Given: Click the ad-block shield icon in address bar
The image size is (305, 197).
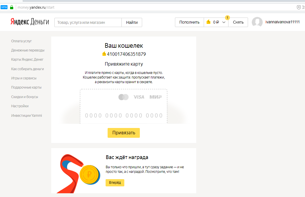Looking at the screenshot, I should point(299,7).
